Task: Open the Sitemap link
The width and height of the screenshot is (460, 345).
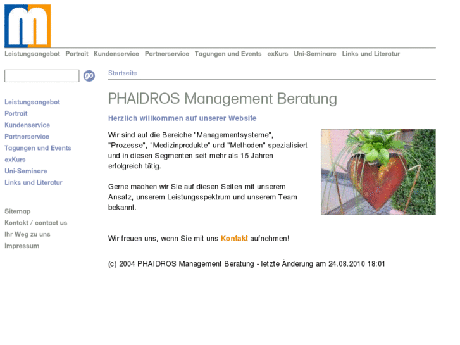Action: [18, 211]
